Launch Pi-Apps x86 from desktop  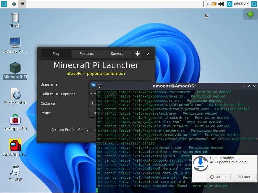click(15, 122)
